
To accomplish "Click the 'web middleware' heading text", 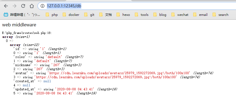I will (x=19, y=25).
